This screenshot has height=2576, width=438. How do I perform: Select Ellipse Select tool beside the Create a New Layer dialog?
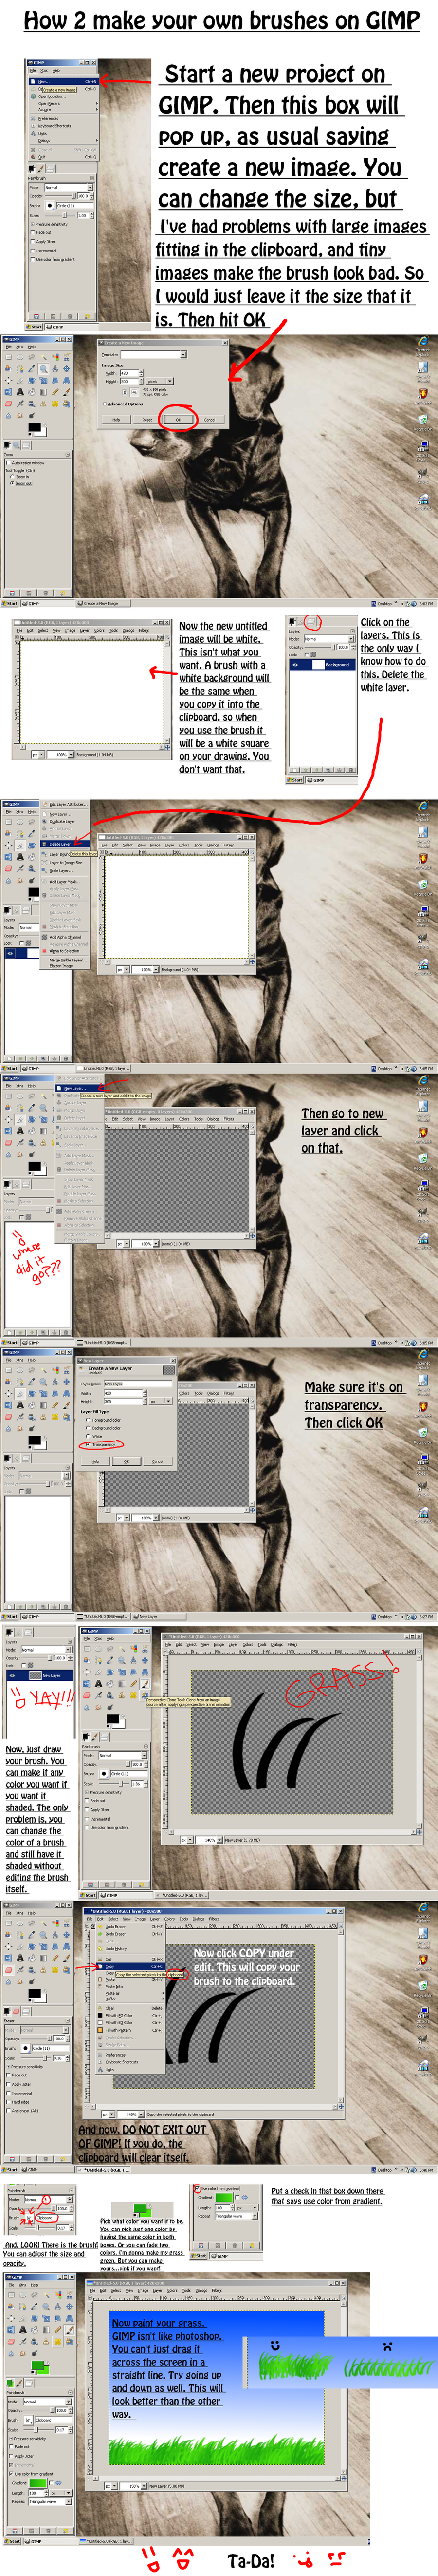[x=20, y=1370]
